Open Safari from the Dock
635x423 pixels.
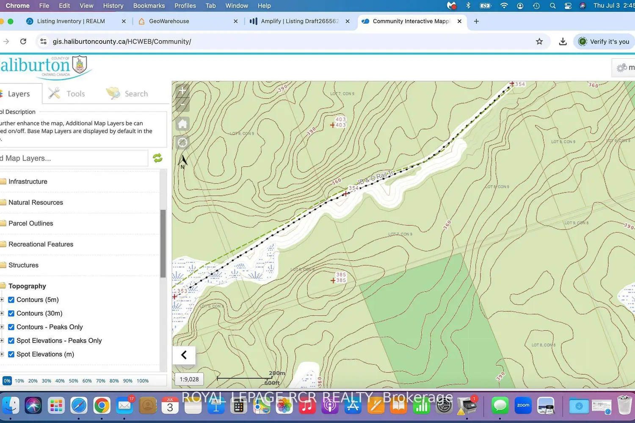coord(79,406)
